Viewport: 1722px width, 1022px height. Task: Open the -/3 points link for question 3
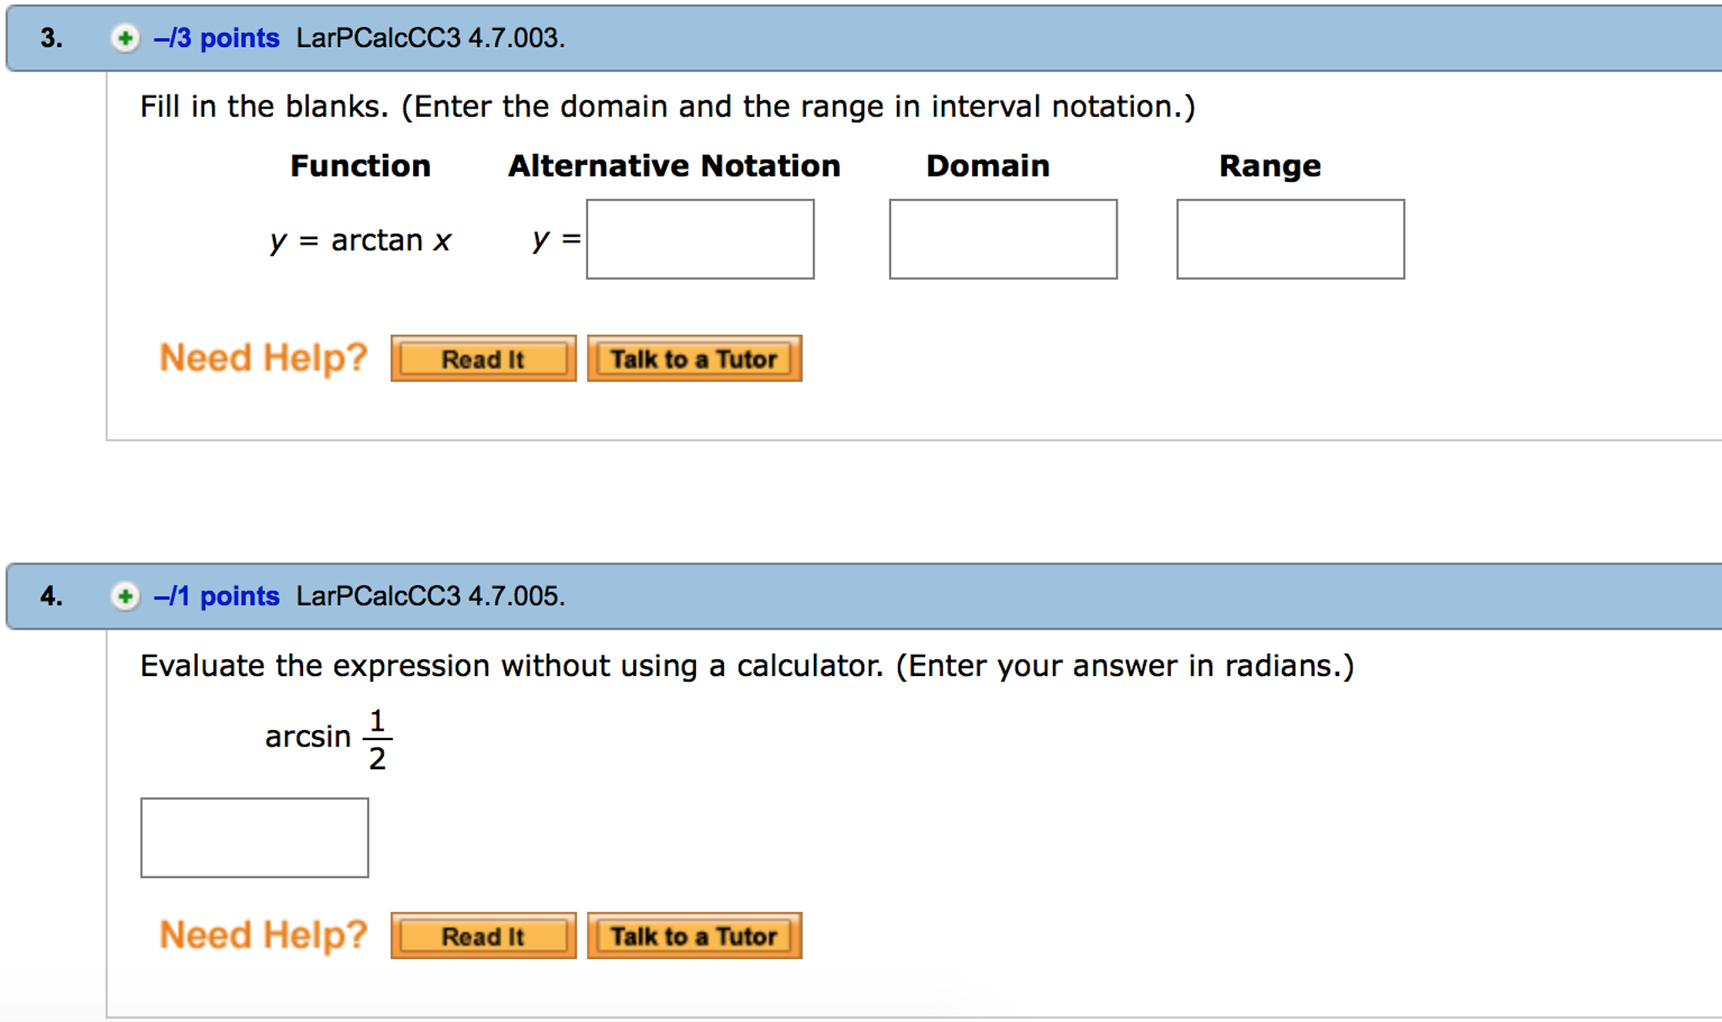215,38
